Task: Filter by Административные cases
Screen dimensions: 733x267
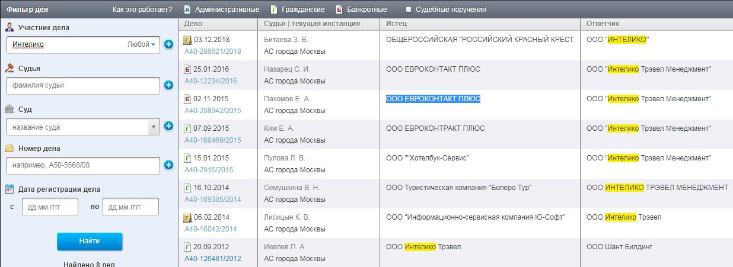Action: pos(221,9)
